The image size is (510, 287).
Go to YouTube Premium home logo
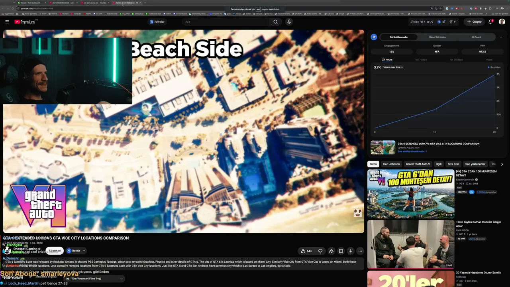point(25,22)
